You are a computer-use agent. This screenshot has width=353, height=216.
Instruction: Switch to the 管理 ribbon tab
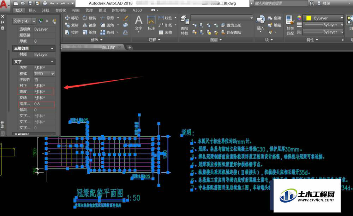[x=89, y=10]
